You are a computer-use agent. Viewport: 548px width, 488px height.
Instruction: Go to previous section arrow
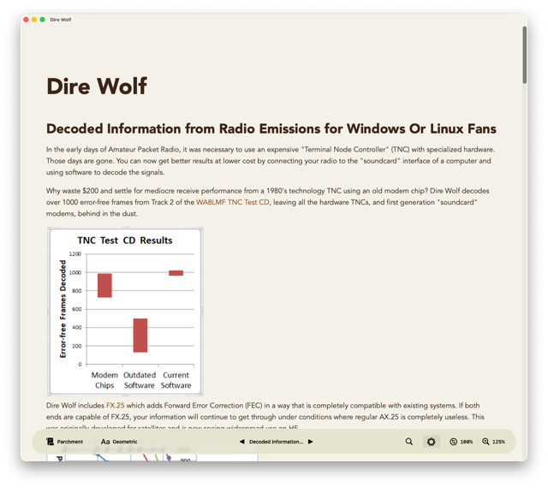(241, 442)
